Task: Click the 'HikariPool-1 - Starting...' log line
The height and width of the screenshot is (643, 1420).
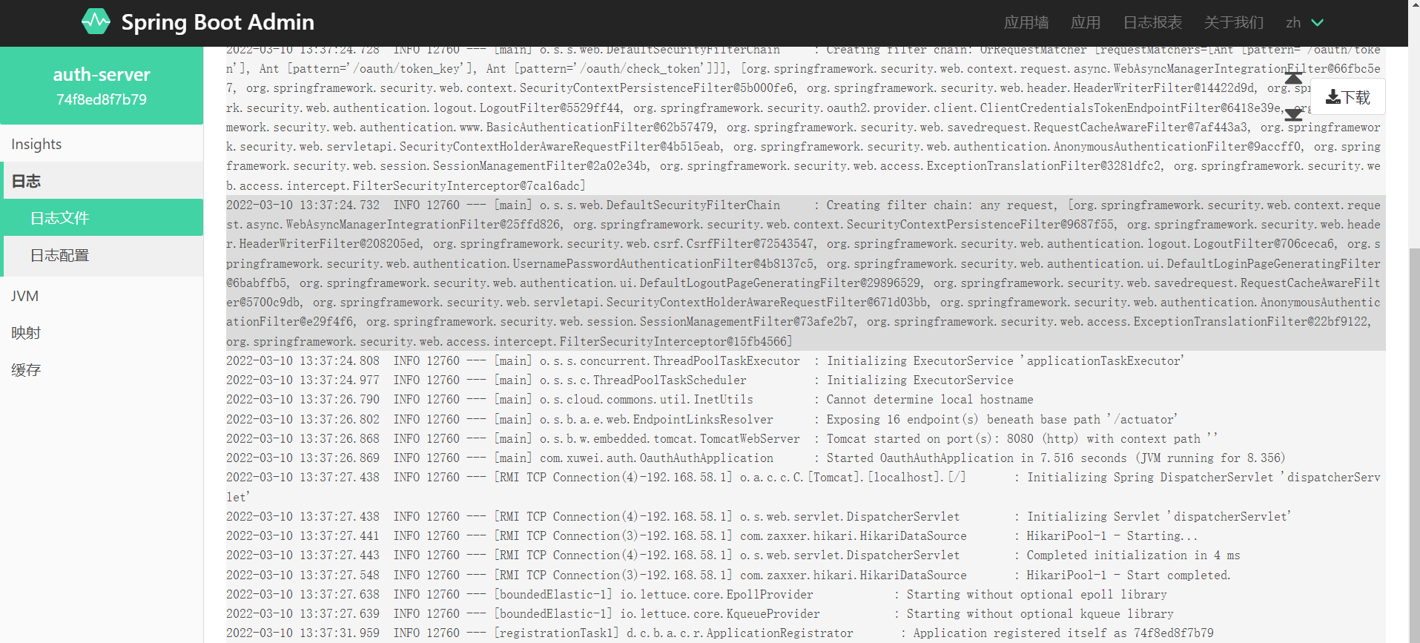Action: coord(805,535)
